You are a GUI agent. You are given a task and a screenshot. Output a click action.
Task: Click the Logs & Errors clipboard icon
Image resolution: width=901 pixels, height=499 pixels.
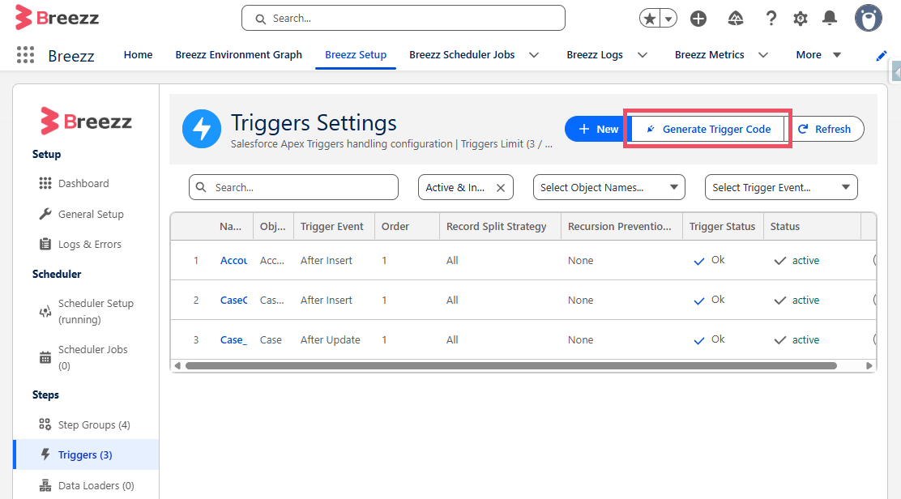tap(45, 244)
